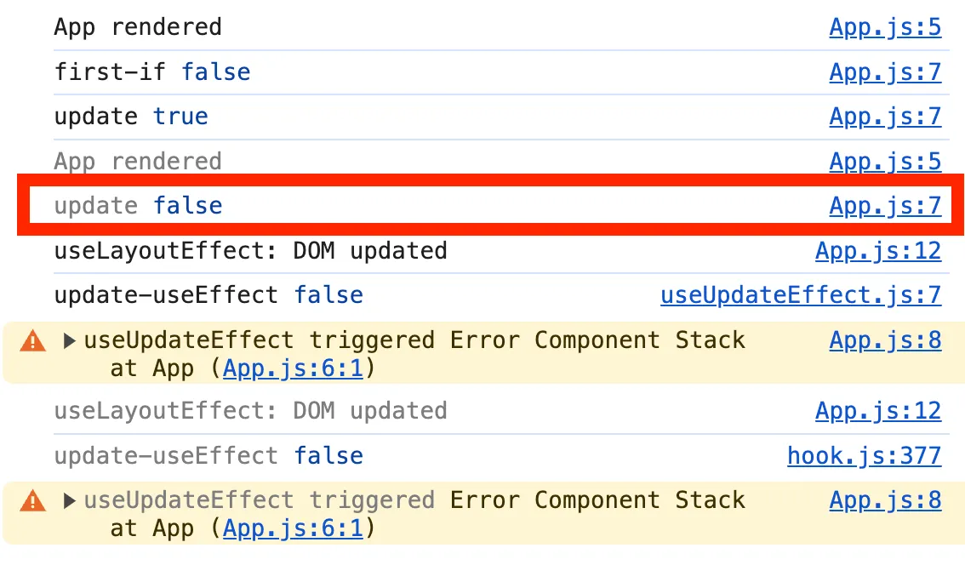Click warning icon of second useUpdateEffect warning

coord(32,500)
